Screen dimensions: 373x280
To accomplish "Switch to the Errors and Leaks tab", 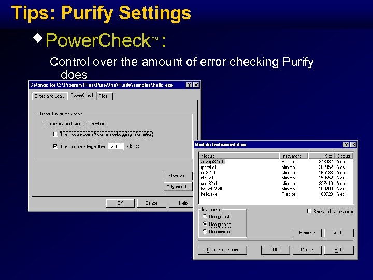I will tap(50, 96).
